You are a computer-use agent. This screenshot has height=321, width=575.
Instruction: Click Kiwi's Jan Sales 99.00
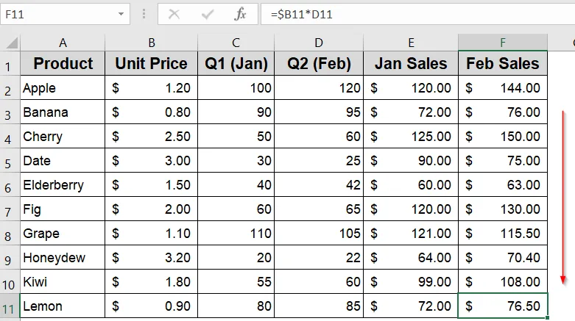coord(411,282)
